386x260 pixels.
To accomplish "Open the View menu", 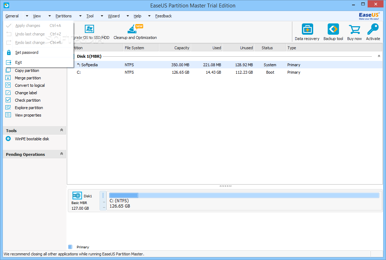I will (x=37, y=16).
